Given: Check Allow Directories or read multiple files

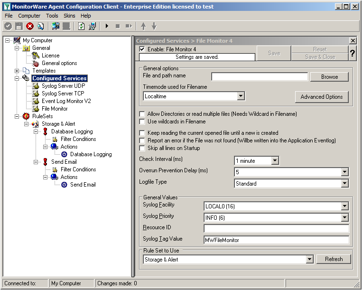Looking at the screenshot, I should point(142,114).
